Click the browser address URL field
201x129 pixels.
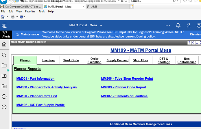[68, 1]
